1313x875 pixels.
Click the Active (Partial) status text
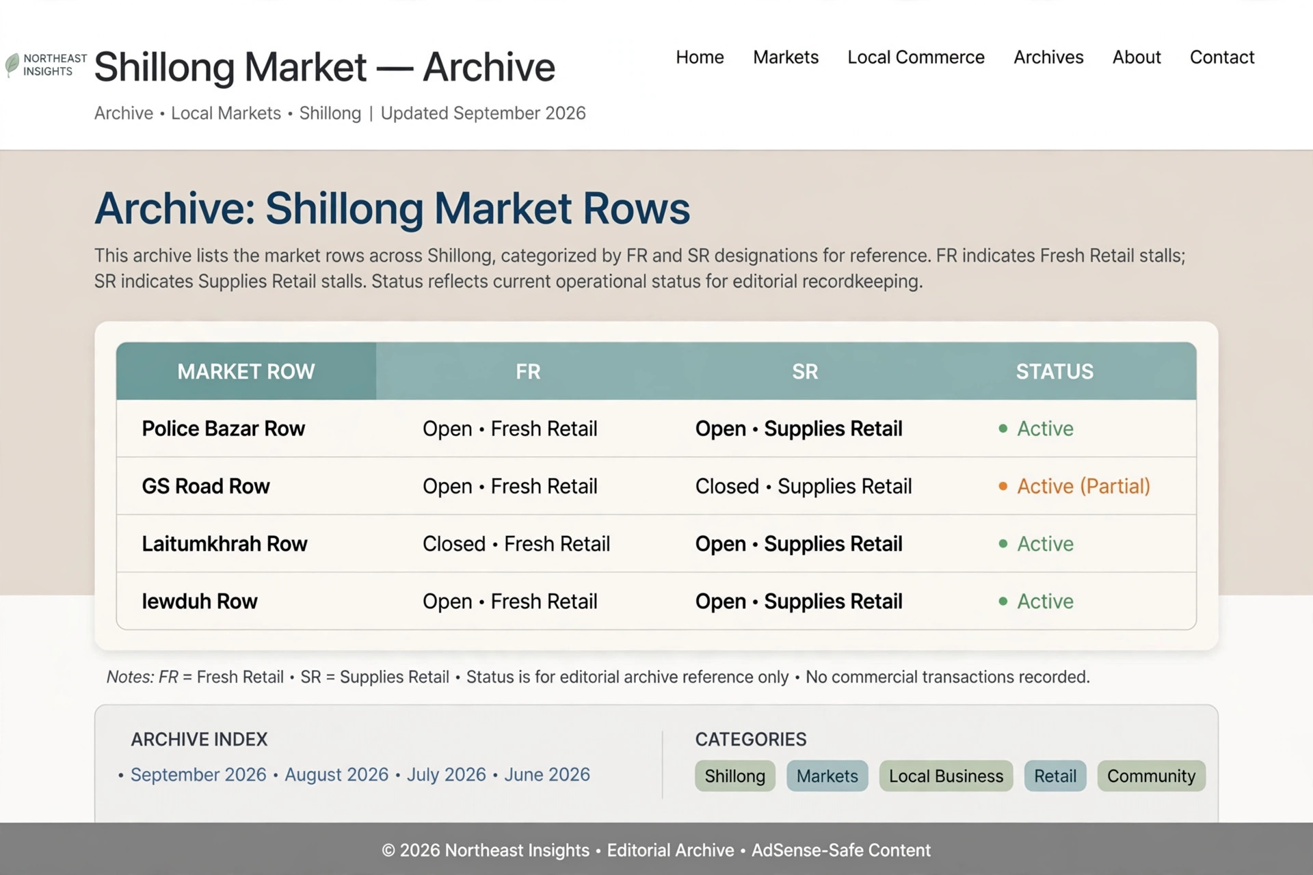1083,486
